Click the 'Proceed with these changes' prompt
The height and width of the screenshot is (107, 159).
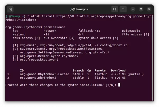(x=61, y=85)
